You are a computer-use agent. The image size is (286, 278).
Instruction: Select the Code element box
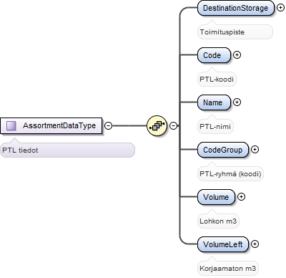[214, 55]
